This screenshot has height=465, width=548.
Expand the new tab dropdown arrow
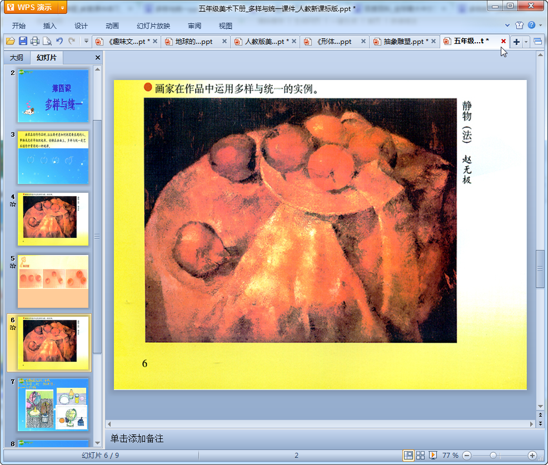(526, 42)
